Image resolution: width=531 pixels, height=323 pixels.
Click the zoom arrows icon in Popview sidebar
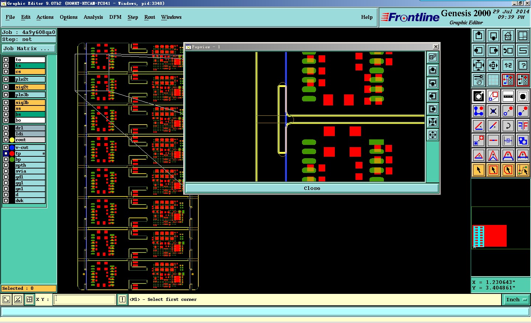click(x=433, y=122)
